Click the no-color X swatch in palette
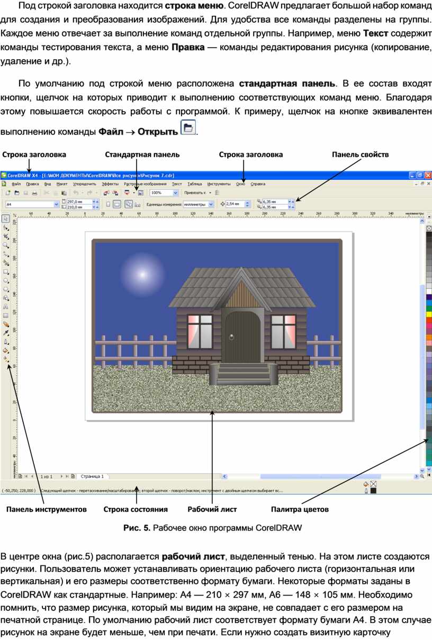The width and height of the screenshot is (432, 640). (x=428, y=228)
